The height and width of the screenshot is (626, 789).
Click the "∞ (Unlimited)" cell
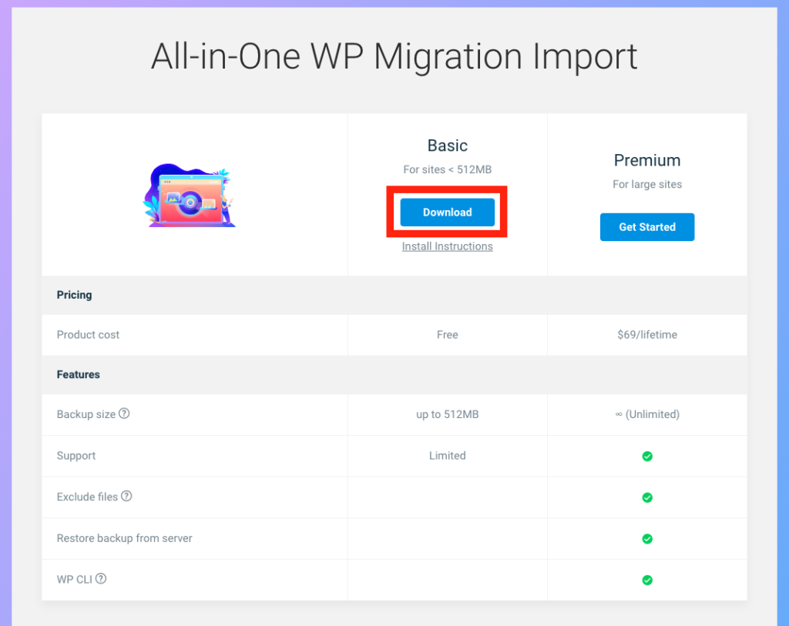pos(647,413)
